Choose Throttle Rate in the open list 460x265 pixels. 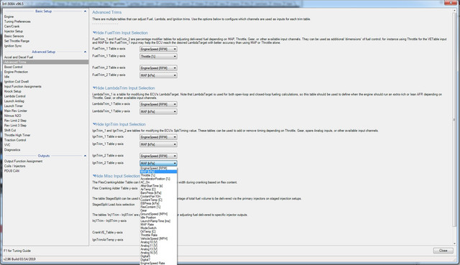pos(158,235)
